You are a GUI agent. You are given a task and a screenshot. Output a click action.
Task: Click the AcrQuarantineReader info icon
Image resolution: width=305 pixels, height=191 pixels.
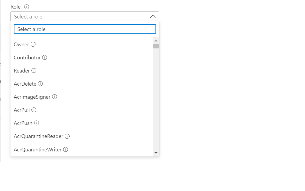[x=67, y=136]
